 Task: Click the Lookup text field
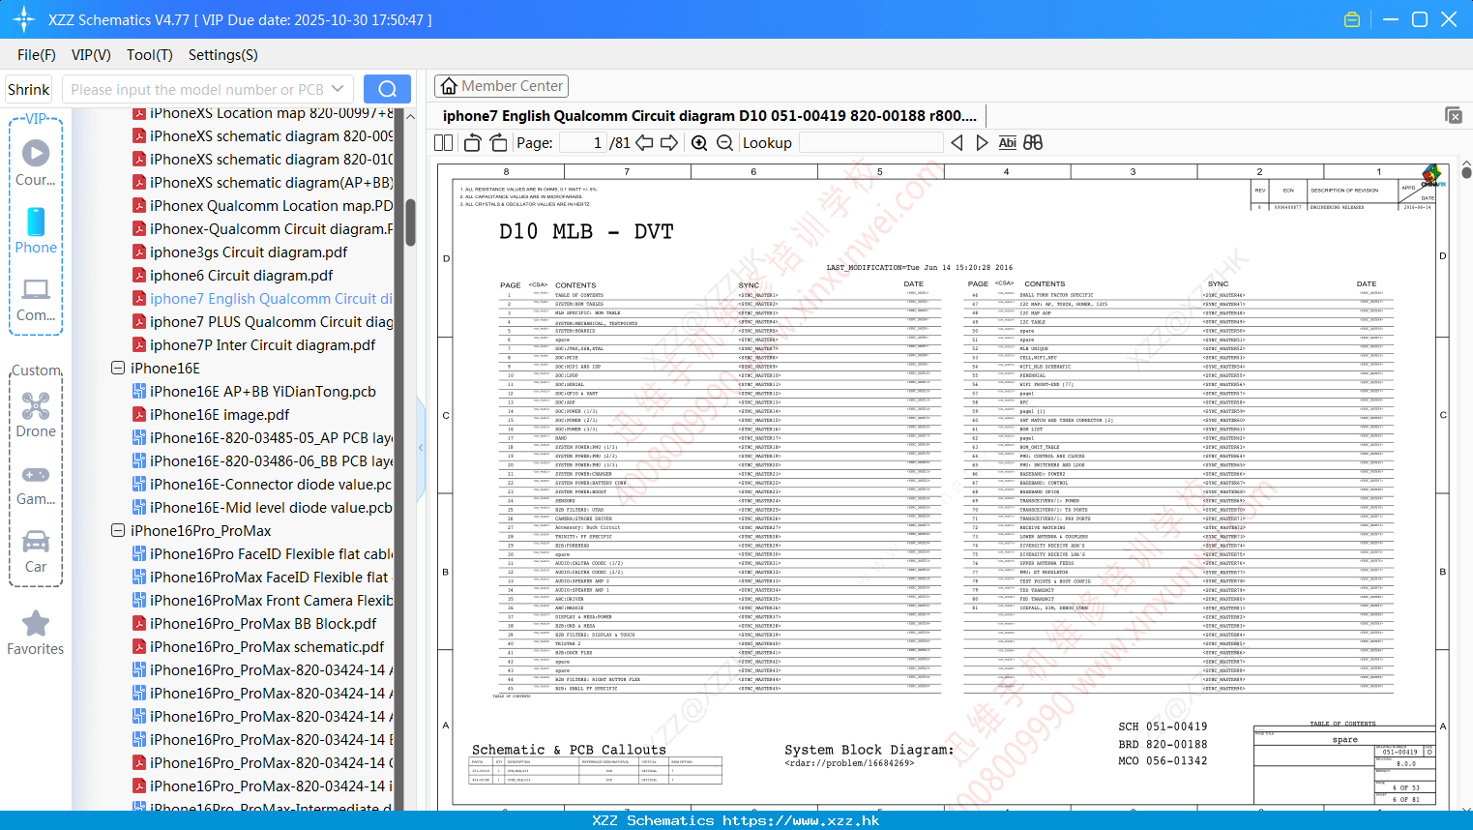(x=870, y=143)
